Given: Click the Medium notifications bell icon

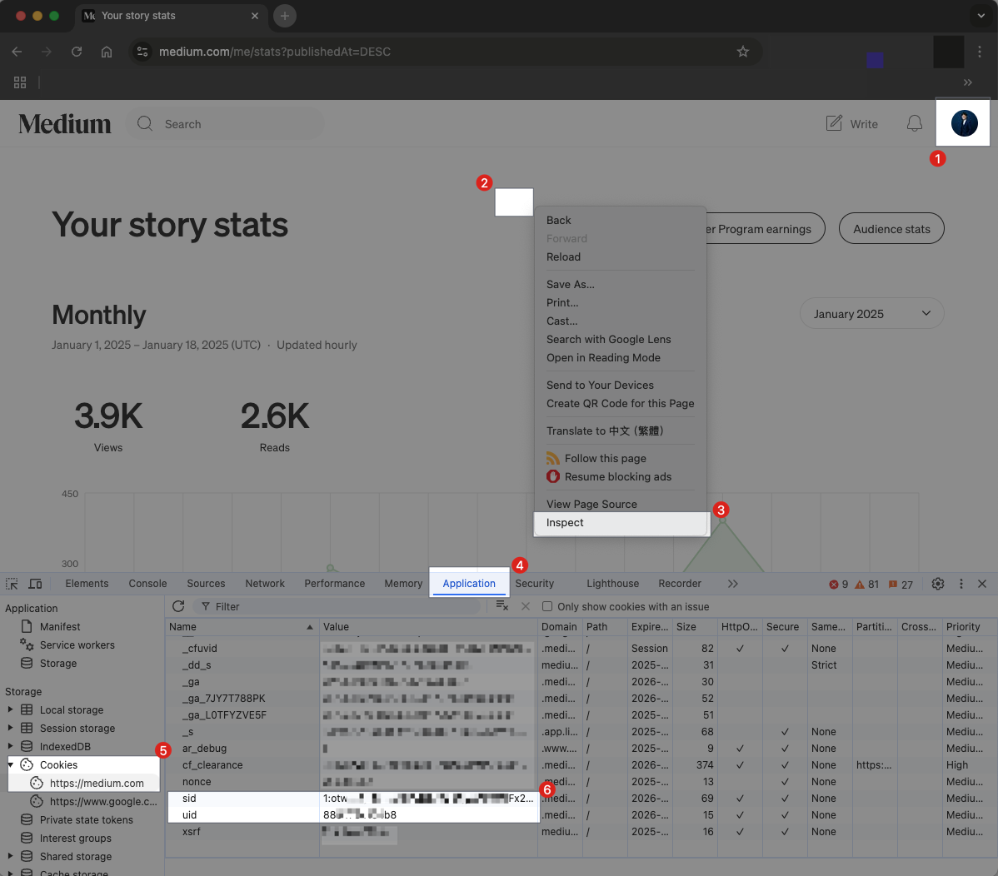Looking at the screenshot, I should point(914,124).
